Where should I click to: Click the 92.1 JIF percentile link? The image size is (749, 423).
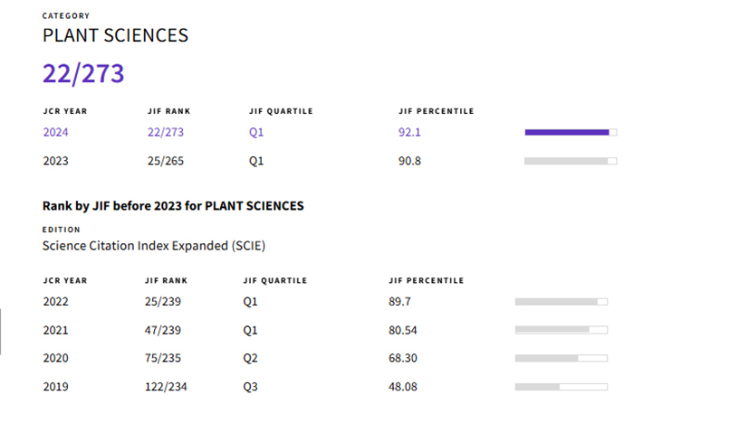(x=409, y=133)
